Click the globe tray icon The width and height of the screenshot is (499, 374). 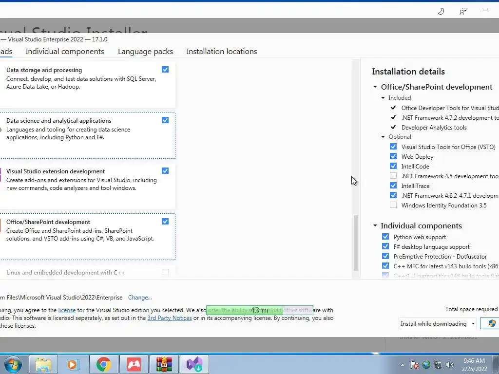point(426,365)
